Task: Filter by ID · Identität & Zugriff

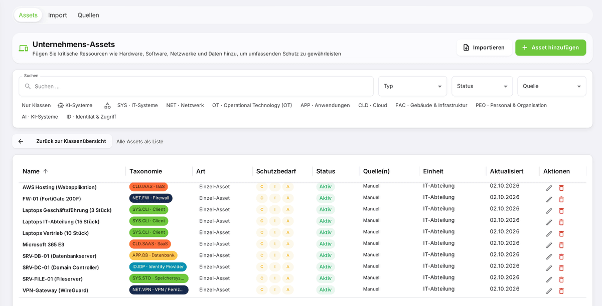Action: coord(91,117)
